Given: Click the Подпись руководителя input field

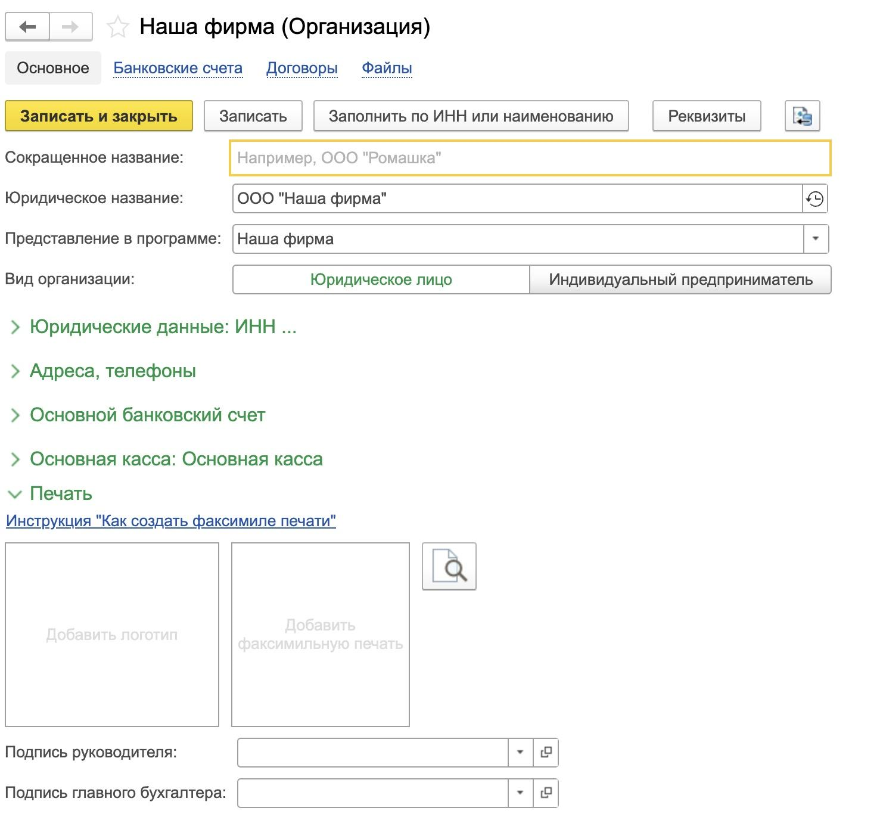Looking at the screenshot, I should point(372,752).
